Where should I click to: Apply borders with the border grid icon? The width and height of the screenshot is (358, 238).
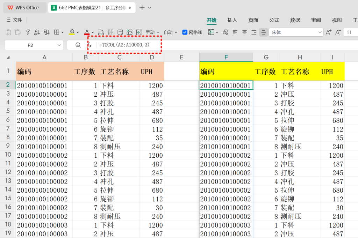[x=57, y=32]
